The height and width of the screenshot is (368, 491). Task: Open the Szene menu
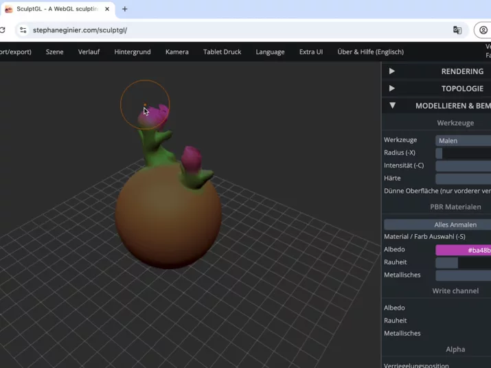54,51
